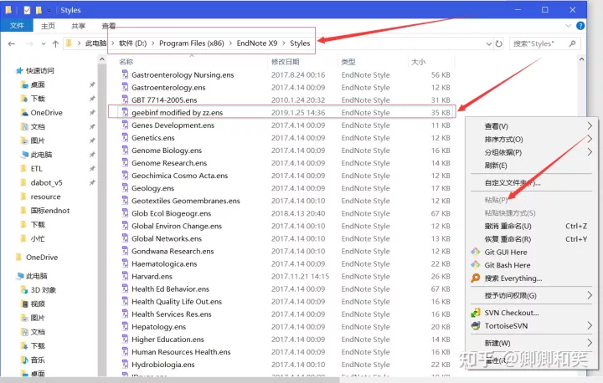Open the dabot_v5 folder in sidebar
The height and width of the screenshot is (383, 603).
(x=46, y=183)
